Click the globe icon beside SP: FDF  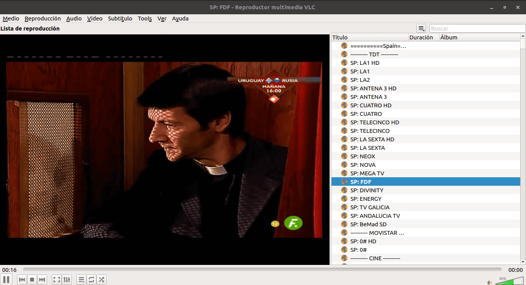(344, 182)
